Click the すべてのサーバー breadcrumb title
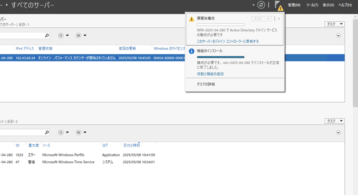 coord(33,5)
